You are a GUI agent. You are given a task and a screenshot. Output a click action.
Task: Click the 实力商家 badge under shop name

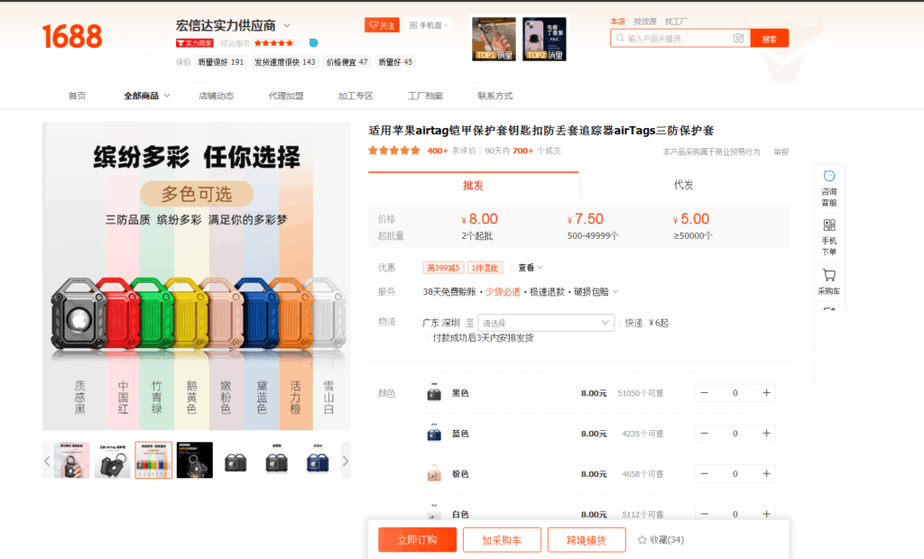coord(195,43)
